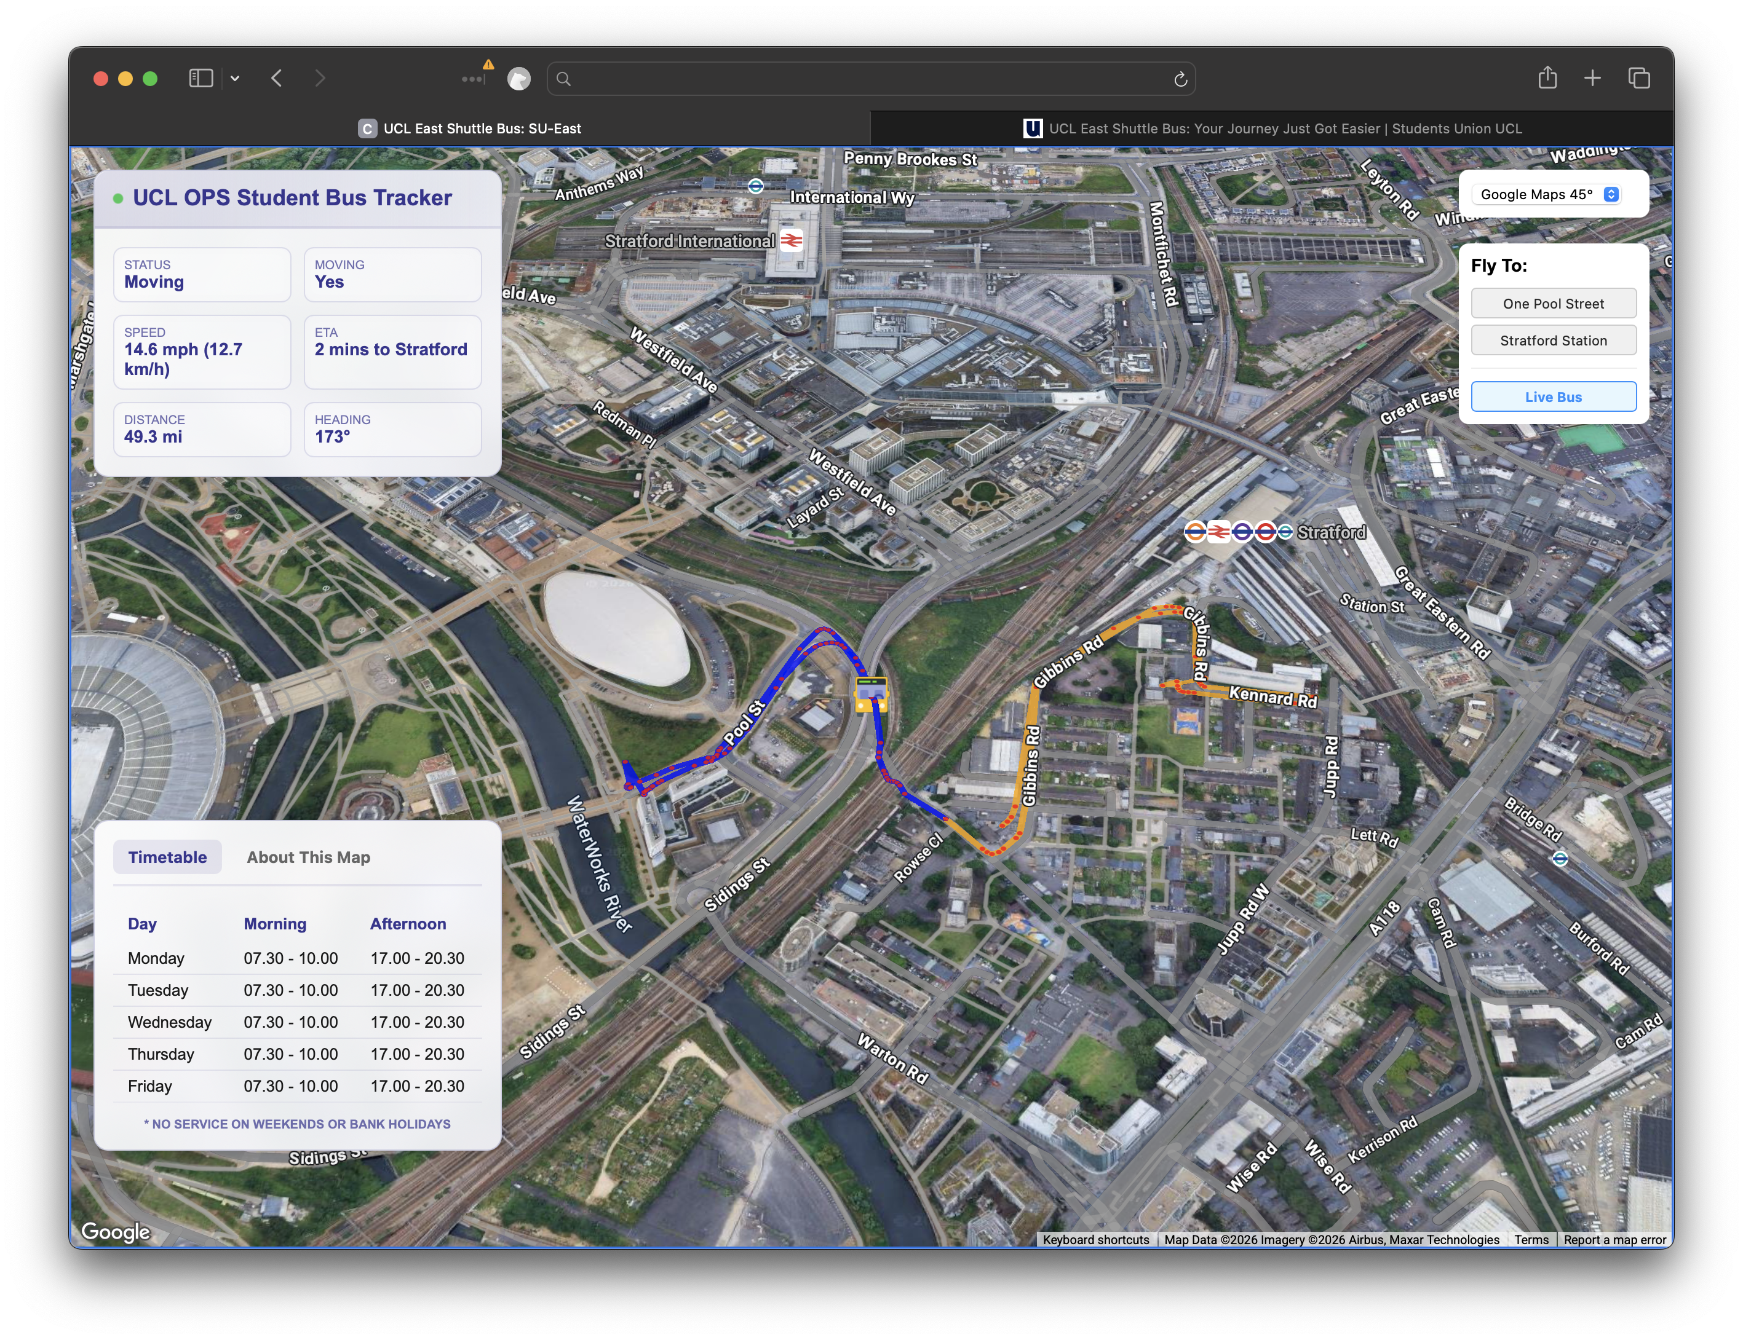Reload the page with refresh icon
This screenshot has width=1743, height=1340.
click(1180, 79)
